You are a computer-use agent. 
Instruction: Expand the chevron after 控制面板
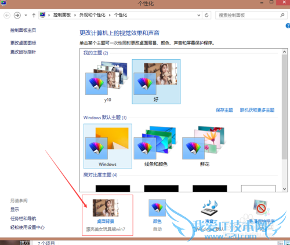click(75, 15)
